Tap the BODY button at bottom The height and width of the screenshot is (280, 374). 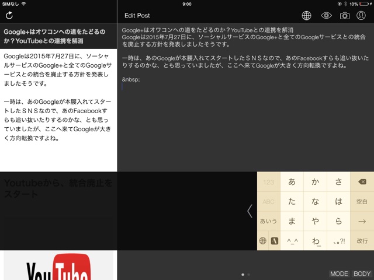(x=362, y=274)
